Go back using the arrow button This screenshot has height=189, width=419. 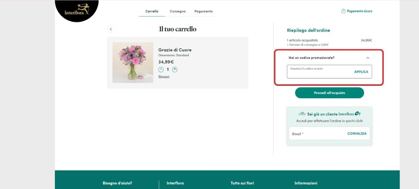click(111, 29)
